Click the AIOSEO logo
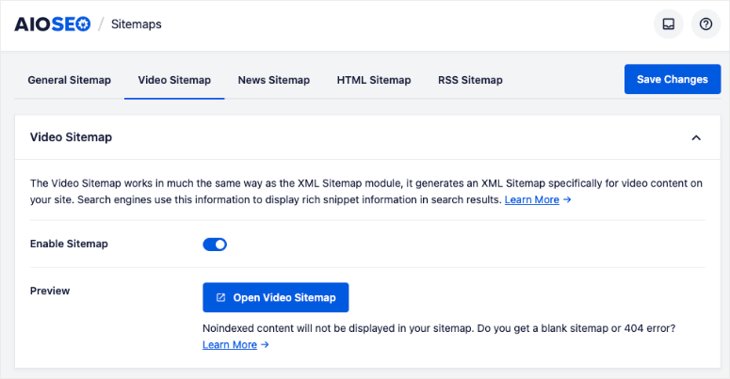The width and height of the screenshot is (730, 379). click(x=52, y=24)
